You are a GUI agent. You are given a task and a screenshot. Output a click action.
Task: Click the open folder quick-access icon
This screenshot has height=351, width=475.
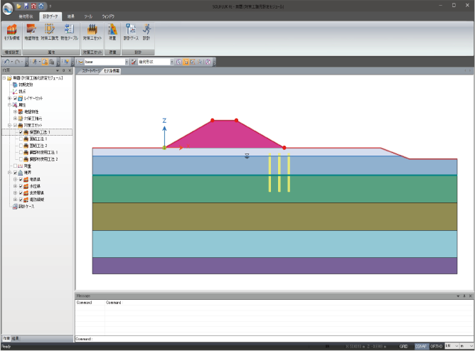point(18,6)
